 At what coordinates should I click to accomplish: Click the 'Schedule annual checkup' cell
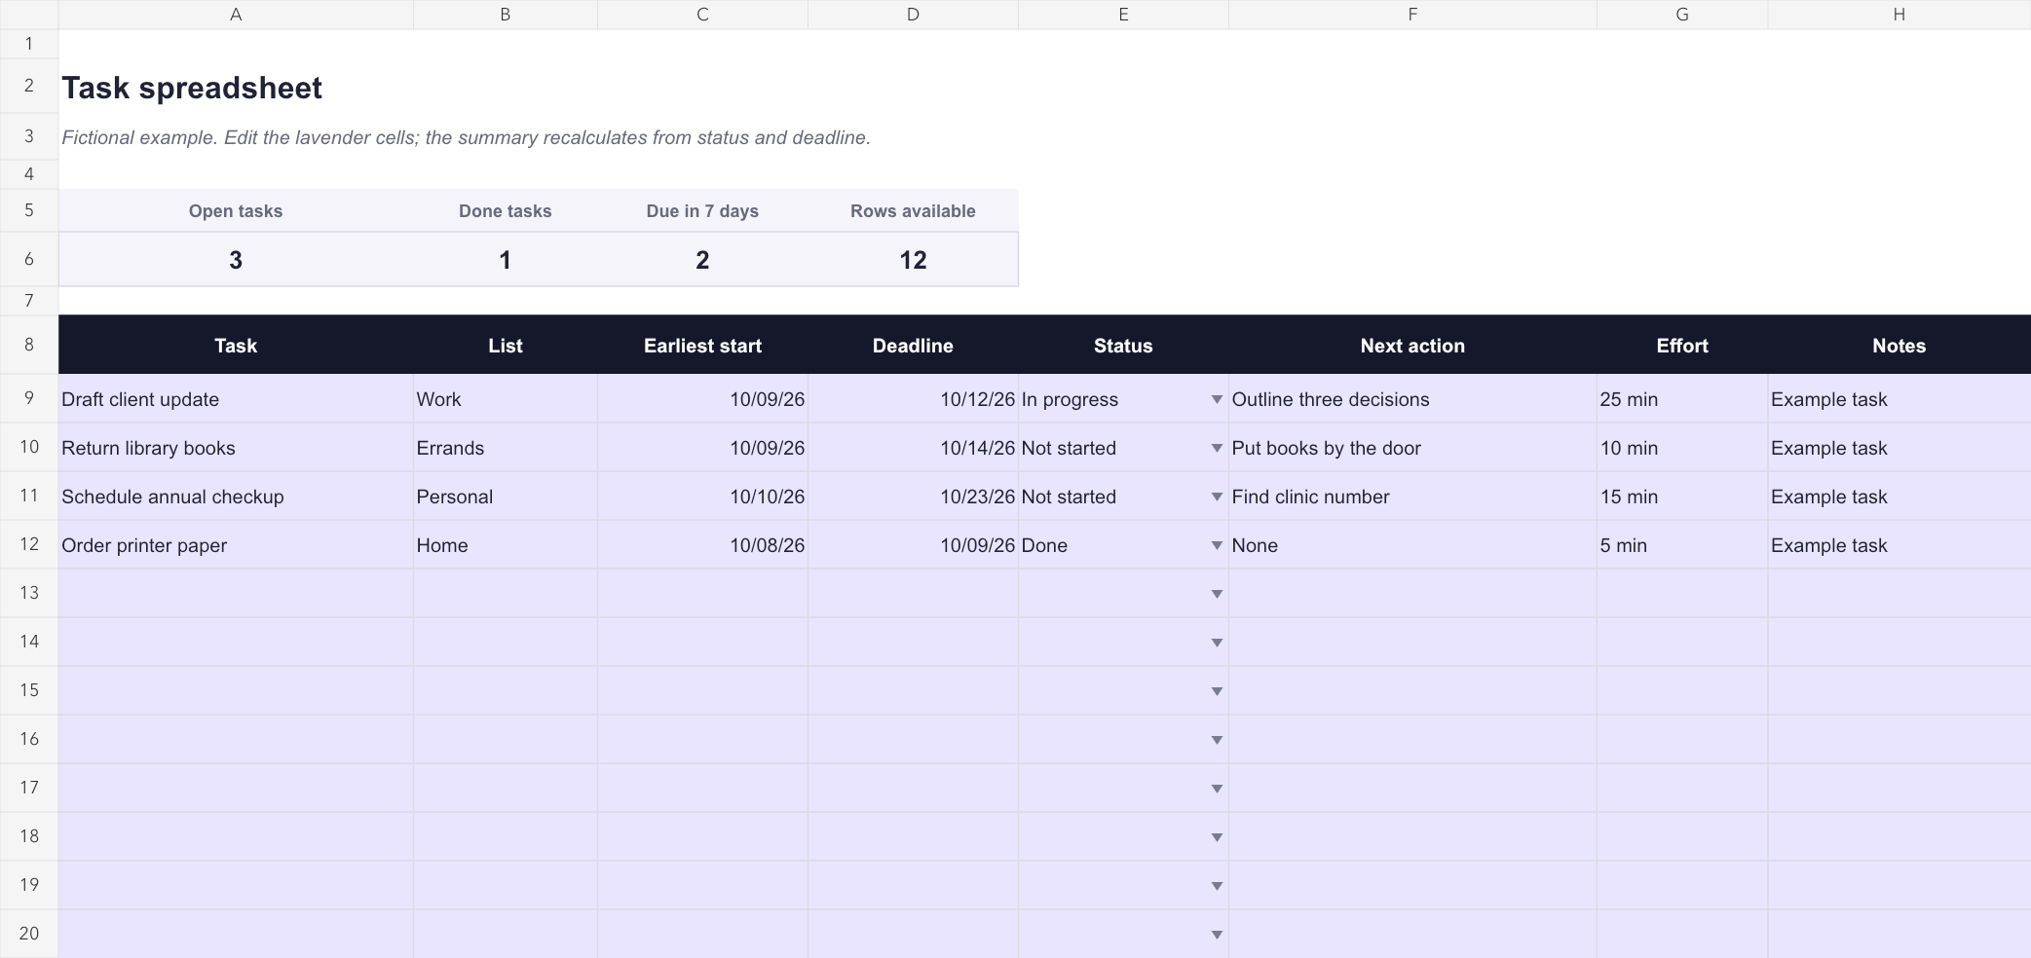click(236, 497)
